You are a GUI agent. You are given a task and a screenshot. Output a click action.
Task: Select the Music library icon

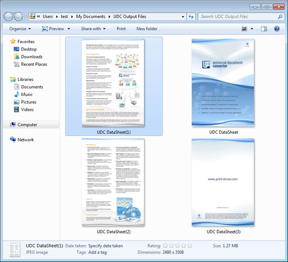(x=16, y=94)
